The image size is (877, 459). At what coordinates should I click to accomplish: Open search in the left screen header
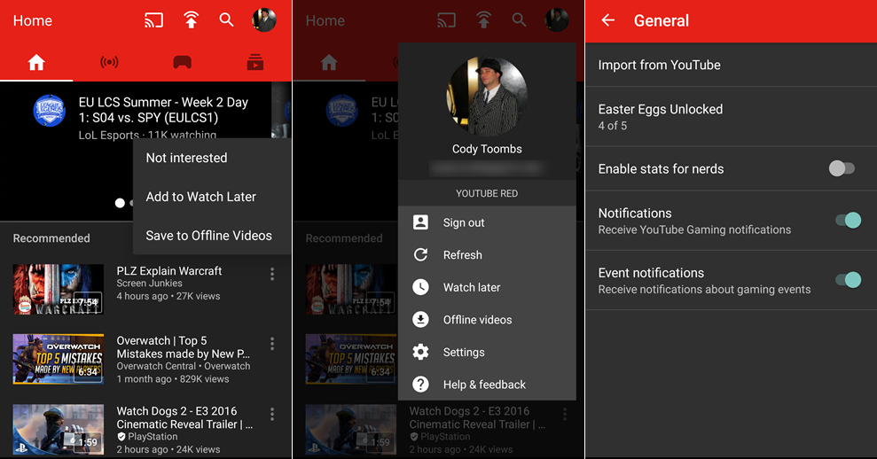[226, 20]
